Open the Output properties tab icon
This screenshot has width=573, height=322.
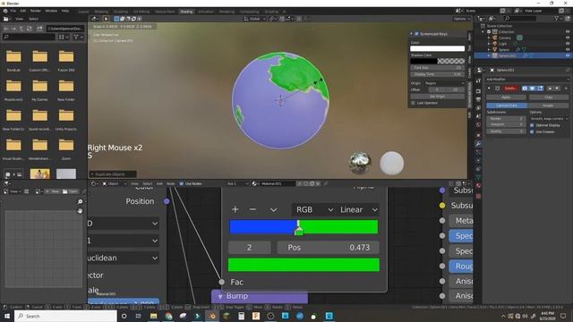point(478,99)
